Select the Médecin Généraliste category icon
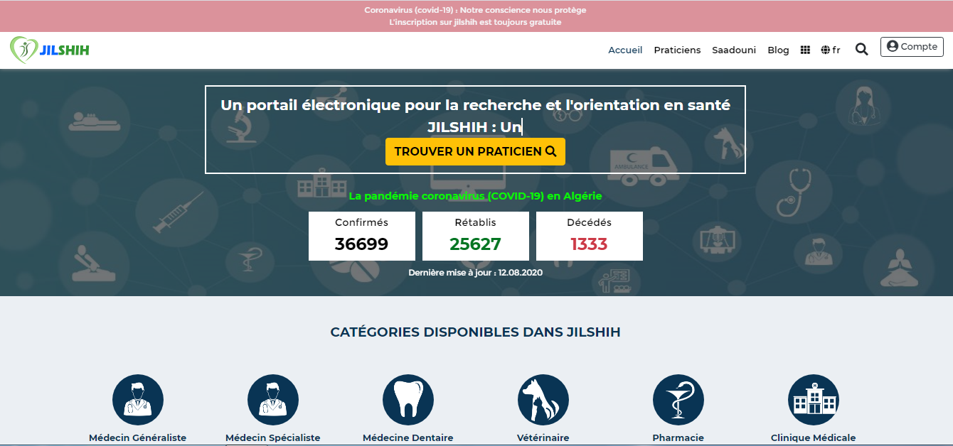The height and width of the screenshot is (446, 953). point(138,400)
